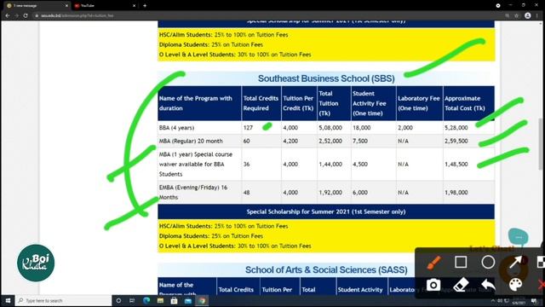This screenshot has width=545, height=307.
Task: Take a screenshot with the camera icon
Action: click(433, 285)
